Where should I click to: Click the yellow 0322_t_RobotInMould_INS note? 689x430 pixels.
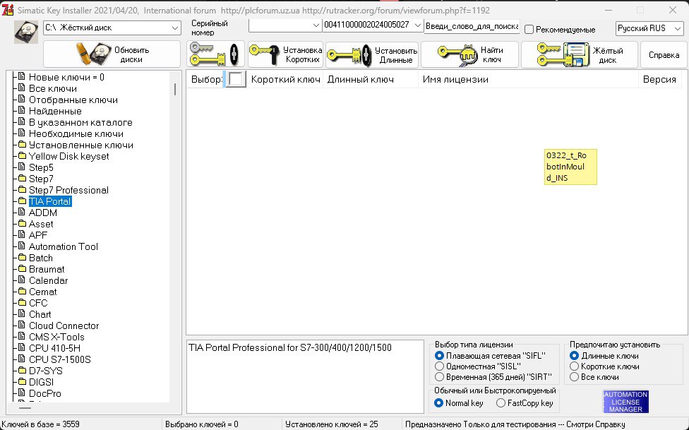click(570, 167)
